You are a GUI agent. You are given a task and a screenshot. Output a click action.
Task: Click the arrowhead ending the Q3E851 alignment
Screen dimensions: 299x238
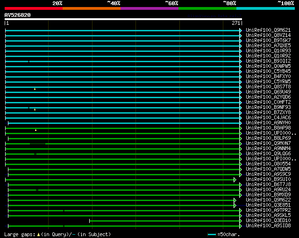235,206
